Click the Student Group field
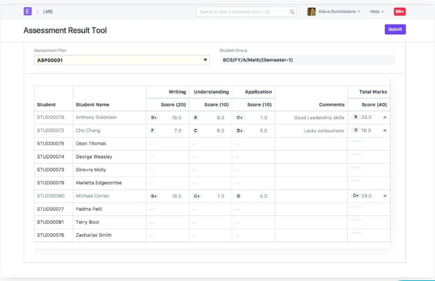Image resolution: width=435 pixels, height=281 pixels. (x=308, y=60)
